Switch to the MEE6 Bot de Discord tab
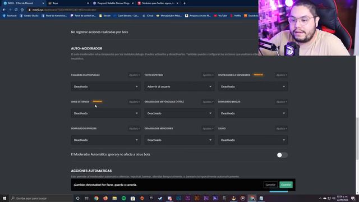The height and width of the screenshot is (202, 359). coord(23,3)
